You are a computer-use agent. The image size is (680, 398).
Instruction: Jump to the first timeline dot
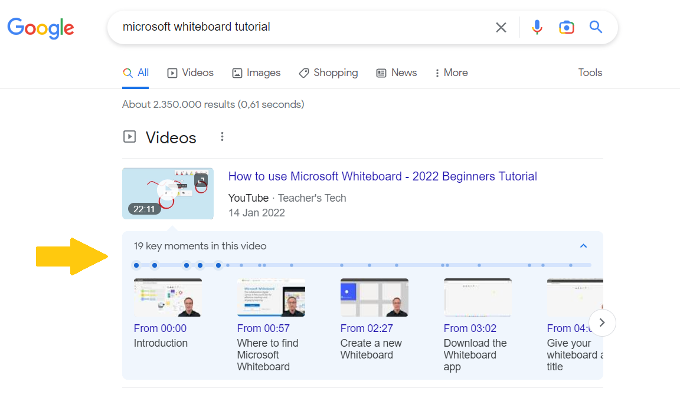pyautogui.click(x=136, y=265)
